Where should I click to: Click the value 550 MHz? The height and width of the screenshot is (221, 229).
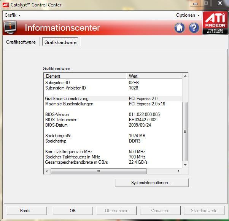coord(137,152)
